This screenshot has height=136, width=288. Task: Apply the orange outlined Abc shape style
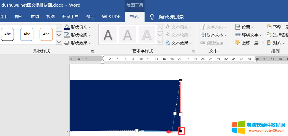pyautogui.click(x=46, y=34)
